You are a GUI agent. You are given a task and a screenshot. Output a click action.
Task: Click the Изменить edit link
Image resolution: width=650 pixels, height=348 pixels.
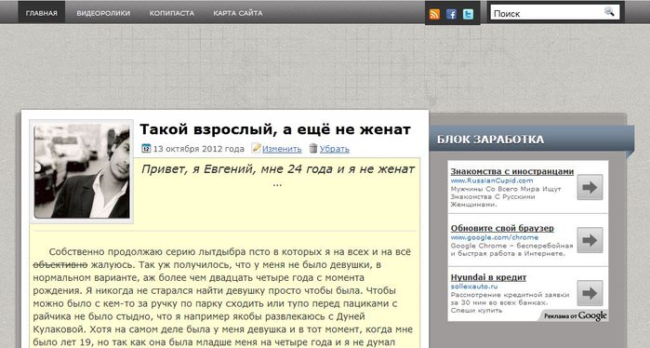[282, 149]
